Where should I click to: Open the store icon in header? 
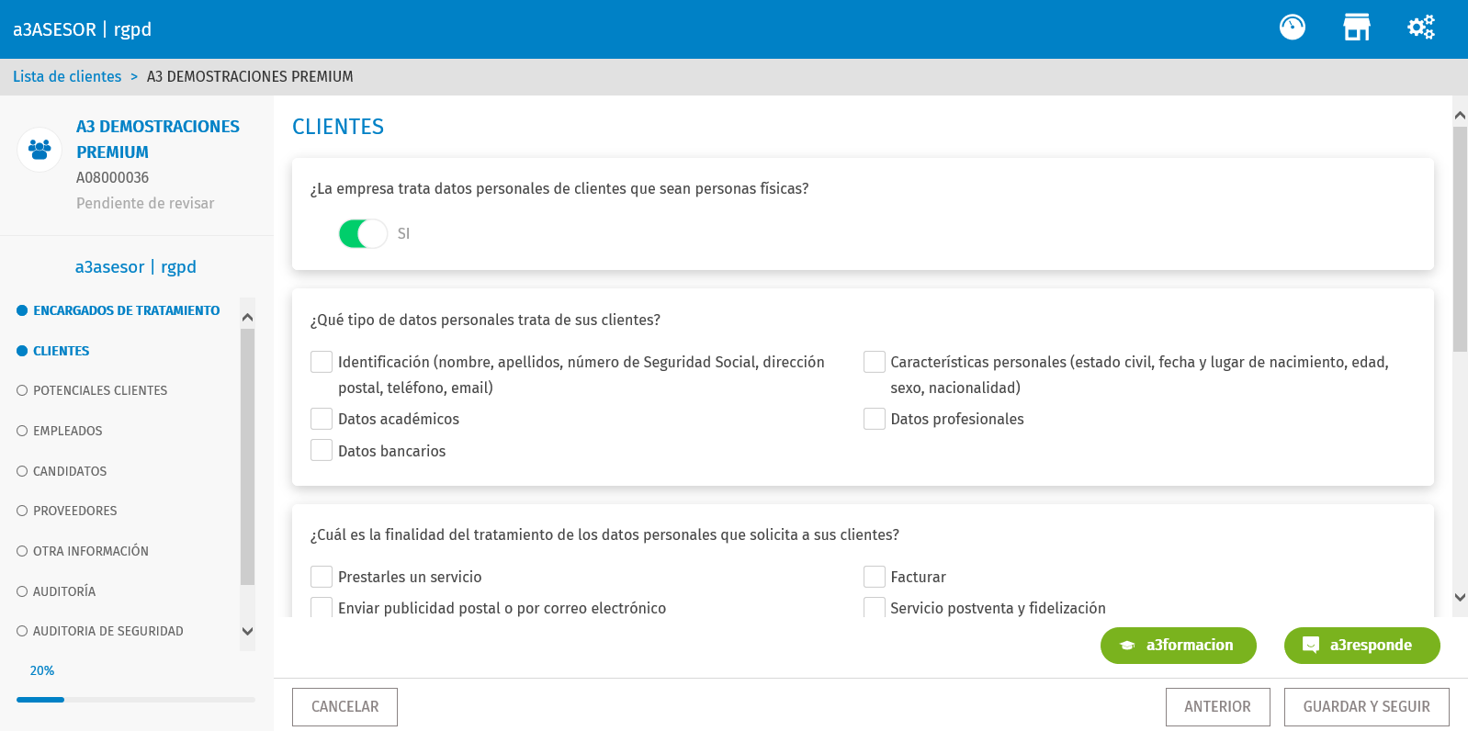tap(1357, 28)
